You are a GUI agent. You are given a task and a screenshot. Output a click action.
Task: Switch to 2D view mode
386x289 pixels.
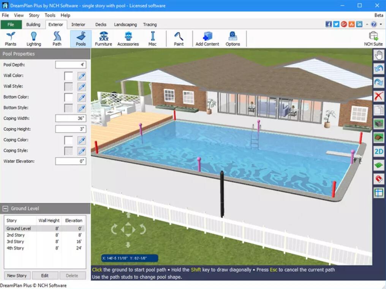[378, 151]
